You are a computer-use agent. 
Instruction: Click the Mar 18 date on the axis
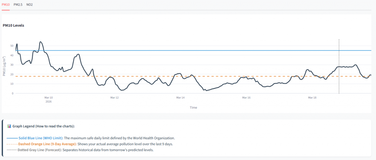pyautogui.click(x=312, y=98)
